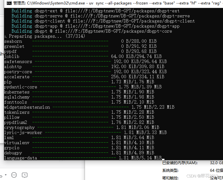Click the tokenizers package name
The width and height of the screenshot is (223, 180).
click(x=17, y=112)
